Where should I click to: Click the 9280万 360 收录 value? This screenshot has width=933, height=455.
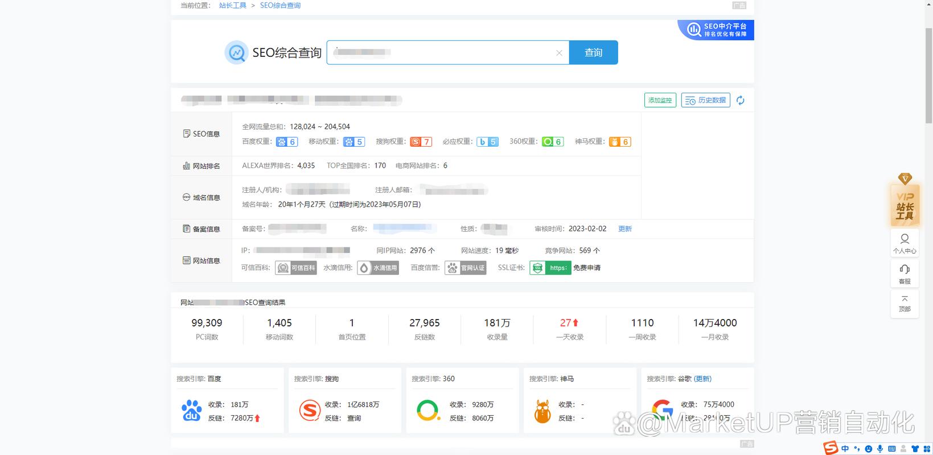click(x=483, y=404)
